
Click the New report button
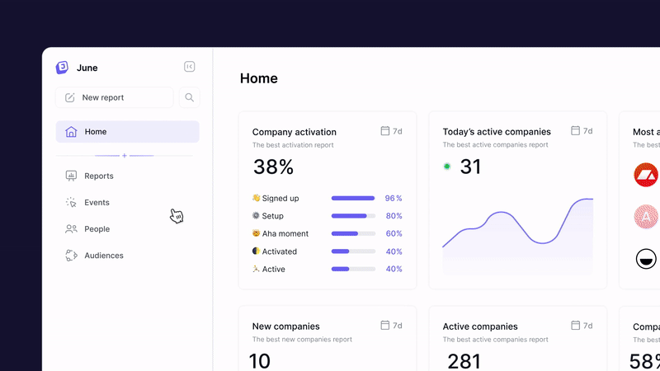point(115,97)
